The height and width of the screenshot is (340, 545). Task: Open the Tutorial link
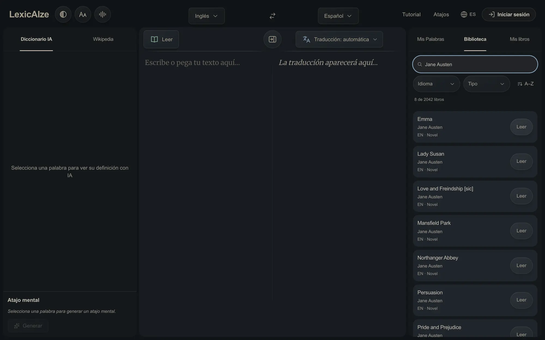[411, 14]
